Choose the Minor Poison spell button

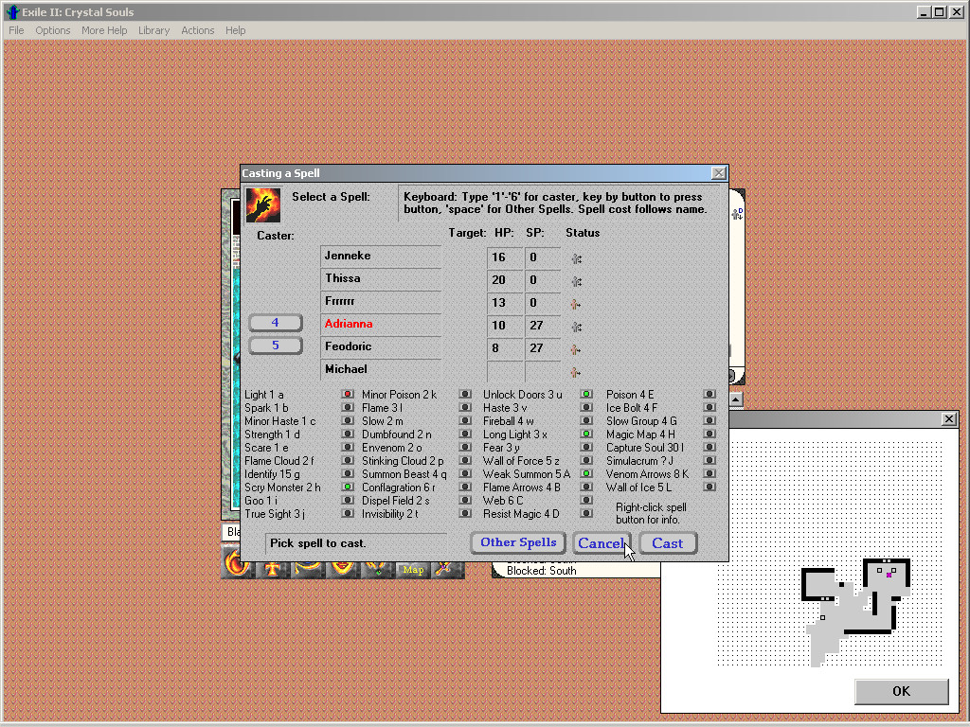[465, 395]
